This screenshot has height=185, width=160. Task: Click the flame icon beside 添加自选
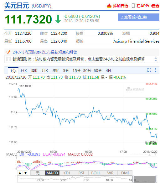tap(109, 6)
